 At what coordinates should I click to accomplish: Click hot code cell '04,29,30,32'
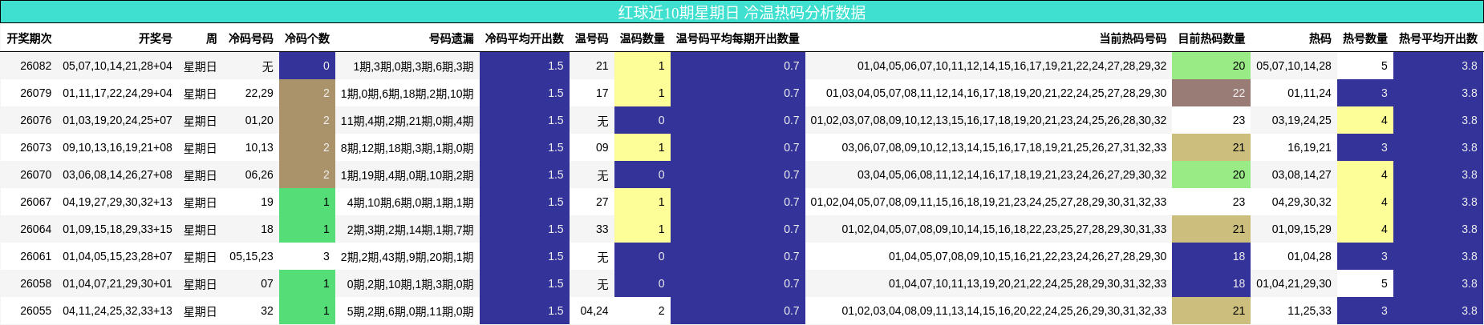1302,202
